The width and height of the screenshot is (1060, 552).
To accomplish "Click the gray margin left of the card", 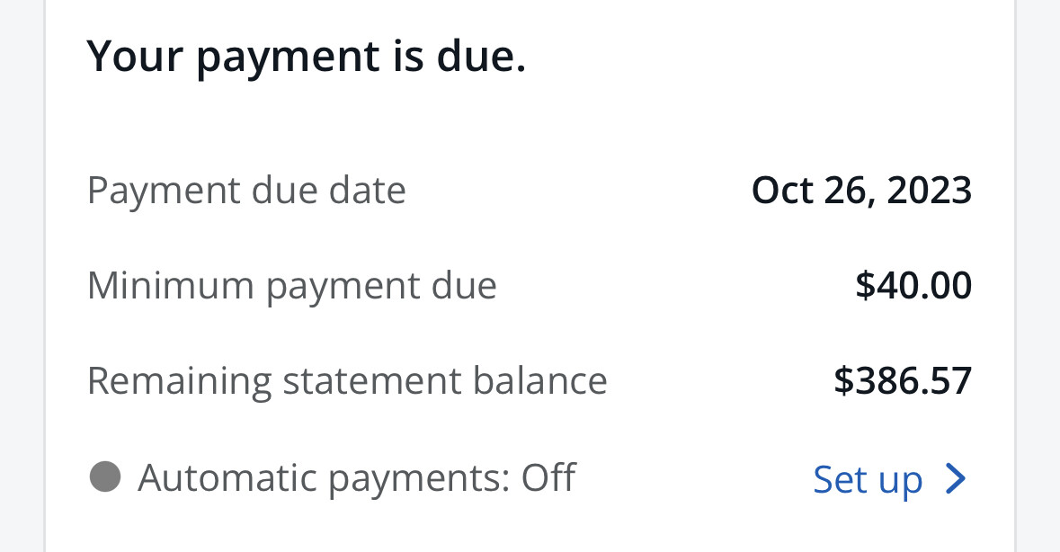I will coord(22,270).
